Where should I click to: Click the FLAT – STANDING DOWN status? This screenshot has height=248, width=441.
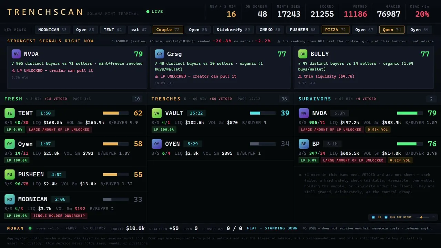273,228
